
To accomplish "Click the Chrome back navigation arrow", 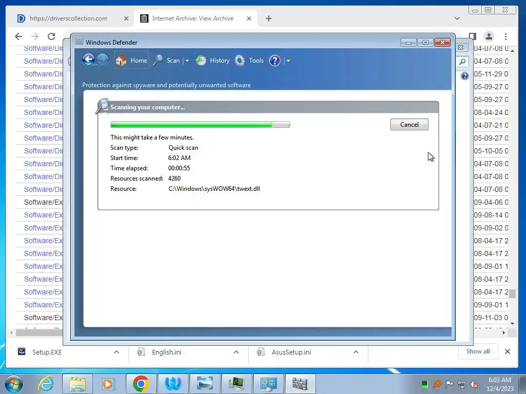I will pyautogui.click(x=18, y=36).
